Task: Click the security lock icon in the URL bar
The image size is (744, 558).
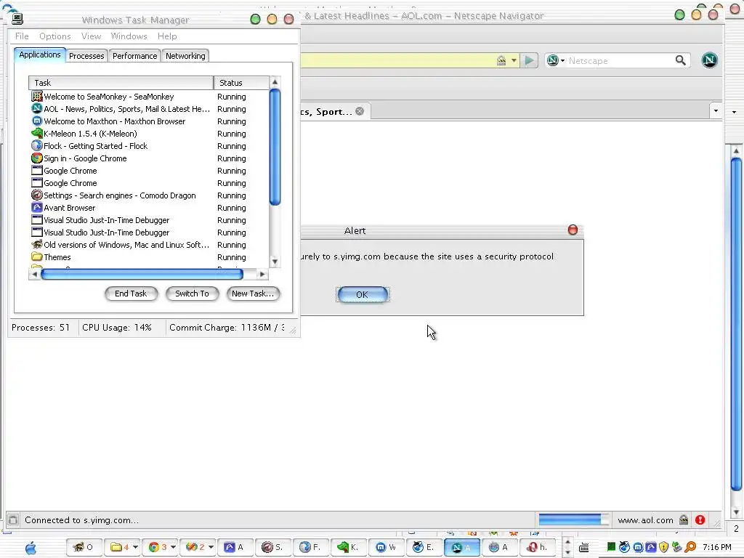Action: 501,60
